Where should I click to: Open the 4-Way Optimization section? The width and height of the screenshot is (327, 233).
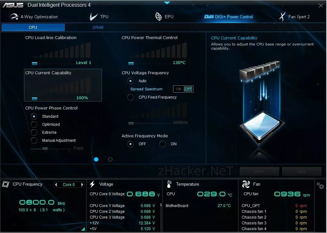34,17
